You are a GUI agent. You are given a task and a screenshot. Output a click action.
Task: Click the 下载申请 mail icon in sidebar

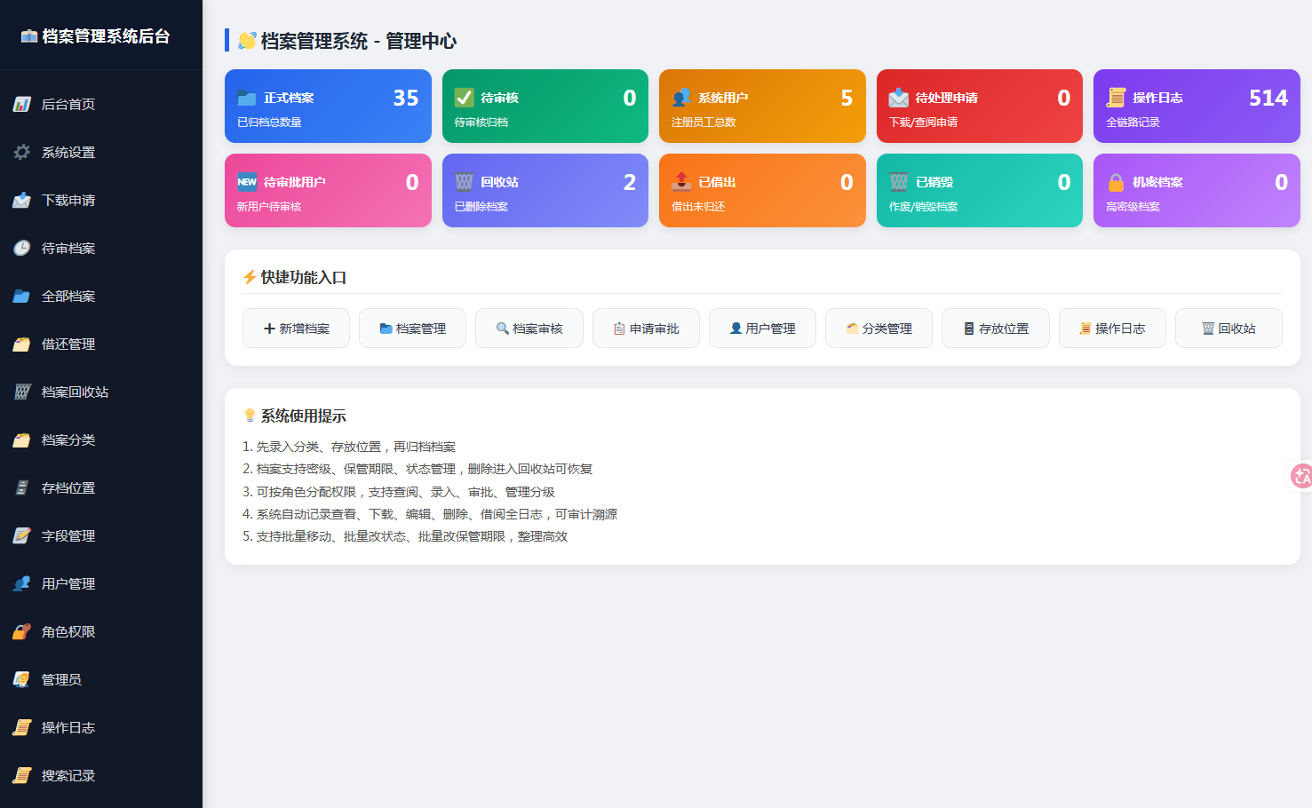22,200
